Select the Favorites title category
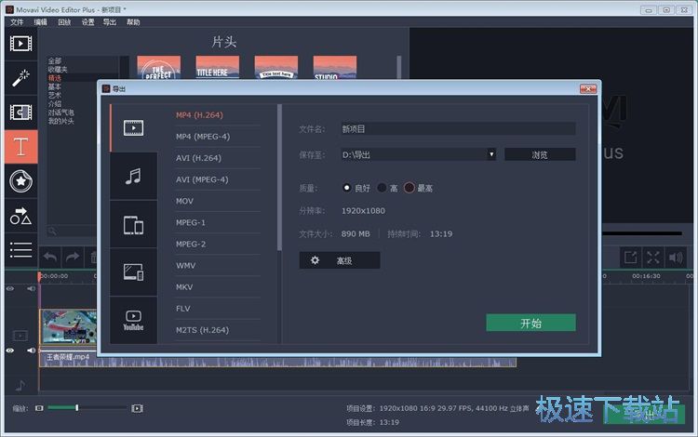The image size is (698, 437). (x=58, y=70)
